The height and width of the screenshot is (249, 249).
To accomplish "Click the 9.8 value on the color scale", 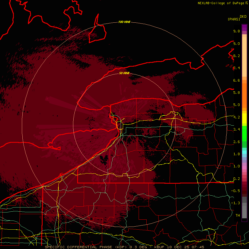I will point(237,31).
